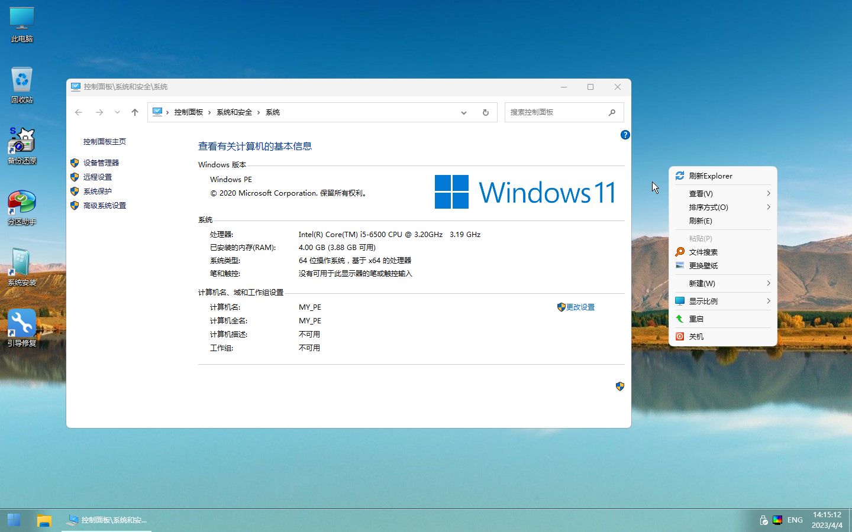Expand the chevron after 系统和安全 breadcrumb
The width and height of the screenshot is (852, 532).
click(x=259, y=112)
